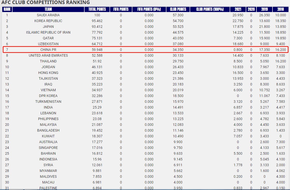Select ISLAMIC REPUBLIC OF IRAN team name

tap(48, 32)
